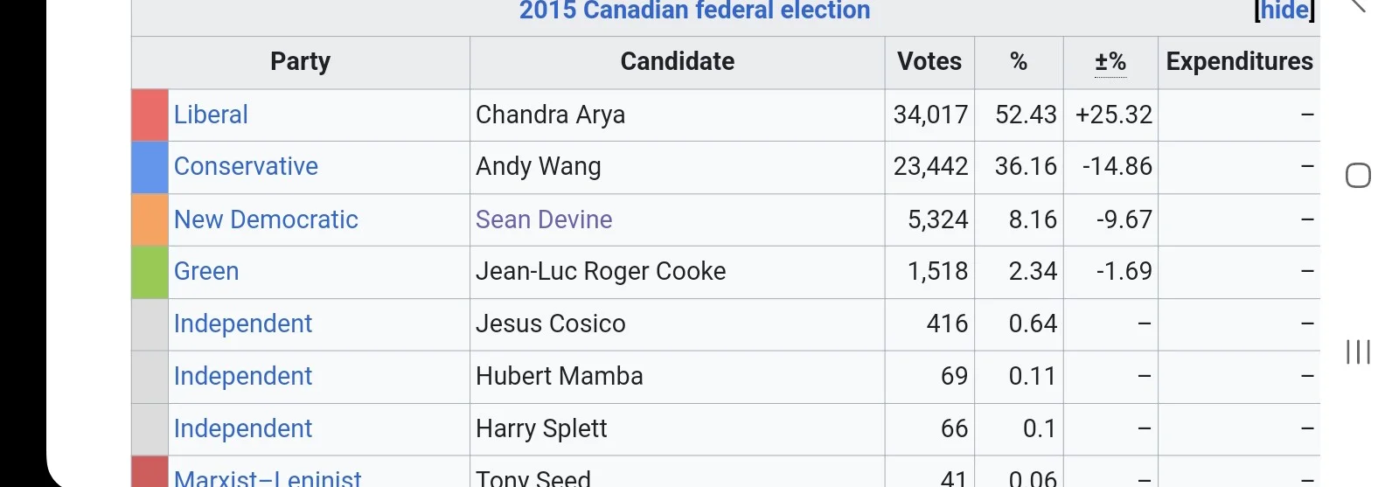Click the red Liberal color swatch

tap(150, 115)
